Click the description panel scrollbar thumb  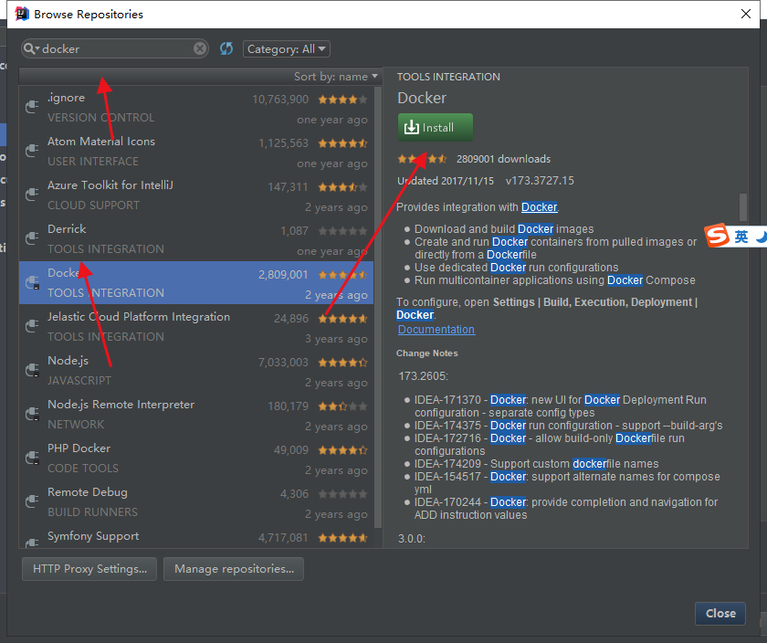(x=743, y=207)
